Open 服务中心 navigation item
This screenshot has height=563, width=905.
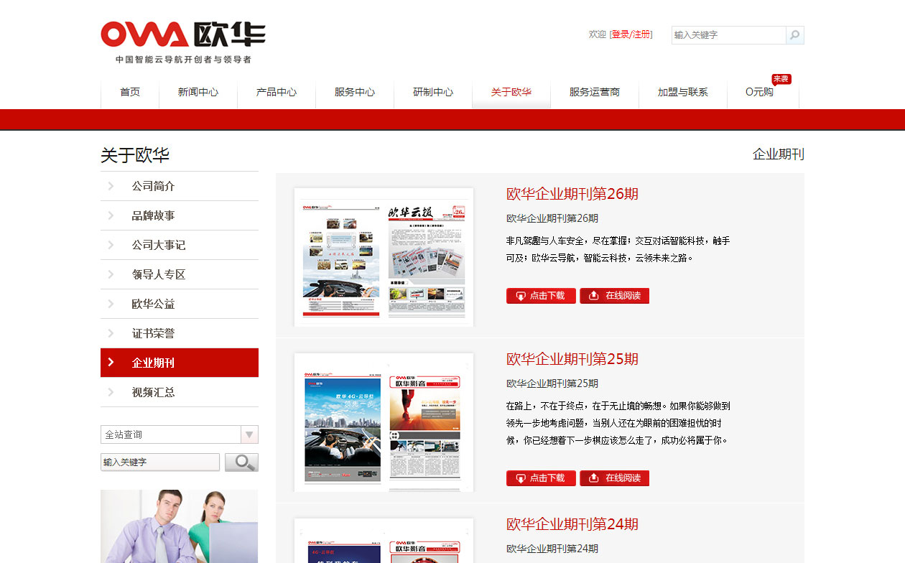[355, 92]
